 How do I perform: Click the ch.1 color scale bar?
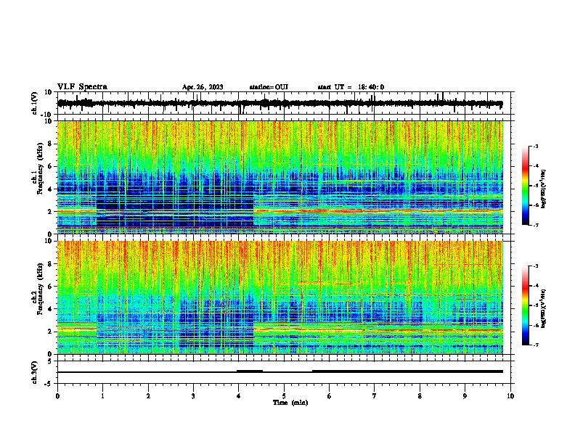click(x=525, y=186)
